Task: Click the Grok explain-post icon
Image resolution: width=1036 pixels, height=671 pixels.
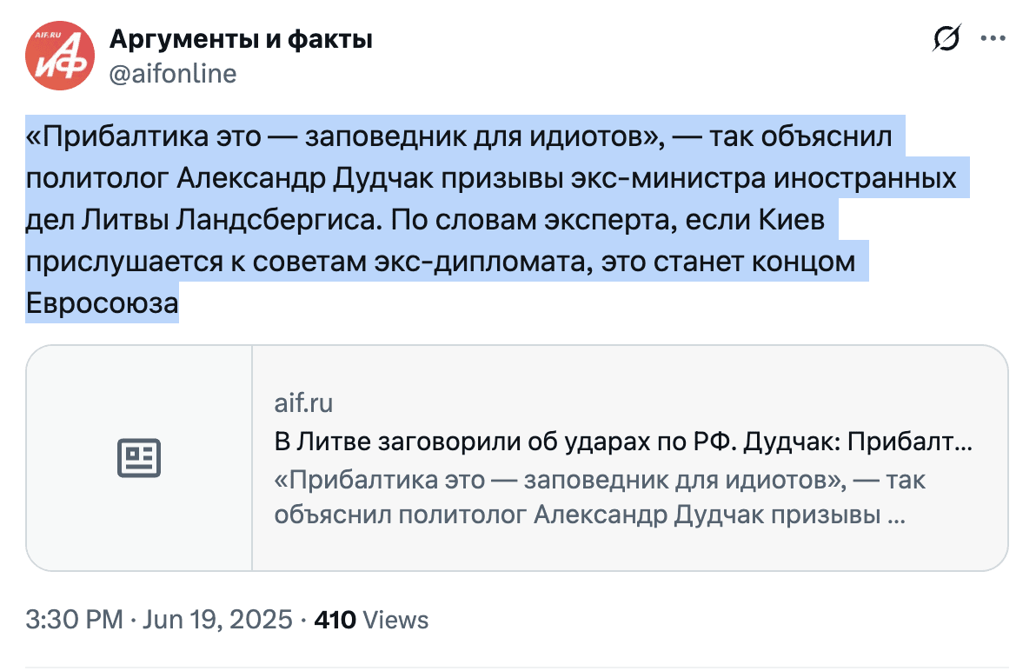Action: 946,39
